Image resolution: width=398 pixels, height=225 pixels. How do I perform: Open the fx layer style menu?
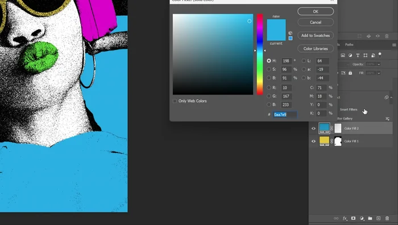tap(345, 218)
